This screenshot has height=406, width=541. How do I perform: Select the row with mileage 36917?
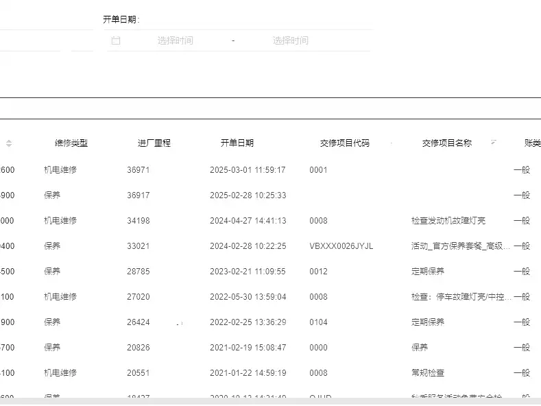(x=138, y=195)
